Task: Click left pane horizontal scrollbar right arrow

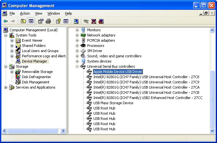Action: 63,131
